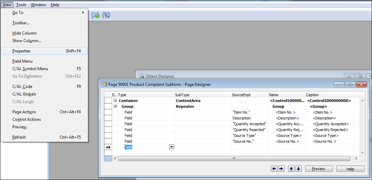The width and height of the screenshot is (372, 180).
Task: Click the Repeater SubType cell
Action: pyautogui.click(x=203, y=106)
